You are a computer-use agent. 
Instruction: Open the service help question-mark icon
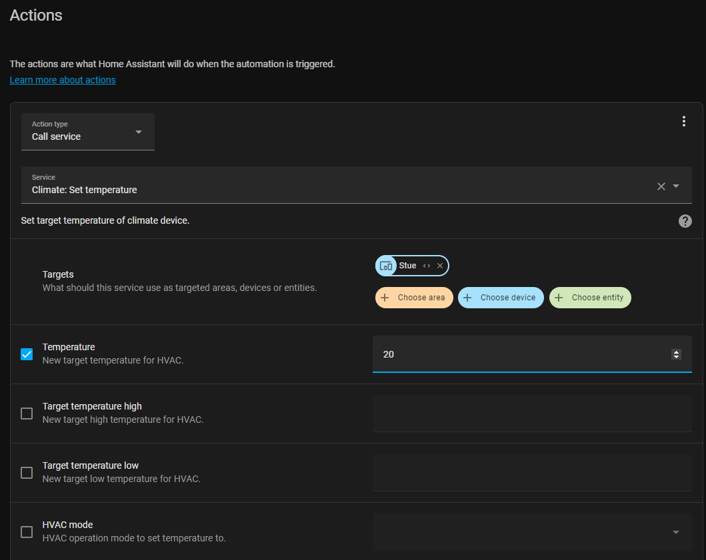point(685,221)
